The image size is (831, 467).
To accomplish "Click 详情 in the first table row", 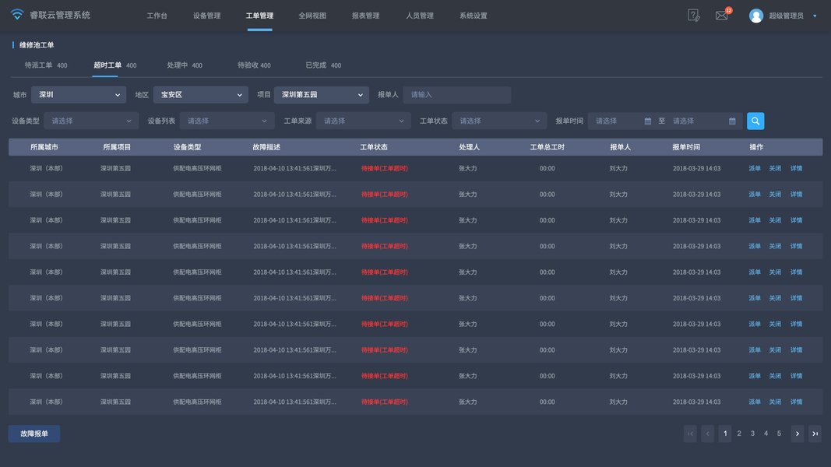I will pos(796,168).
